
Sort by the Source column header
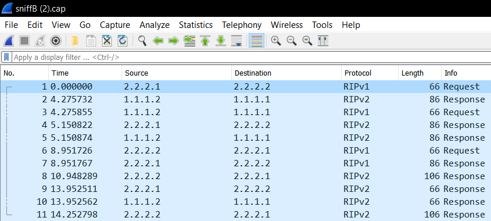click(x=177, y=73)
